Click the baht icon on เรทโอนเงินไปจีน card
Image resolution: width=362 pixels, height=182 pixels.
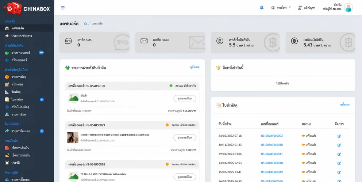click(x=294, y=41)
